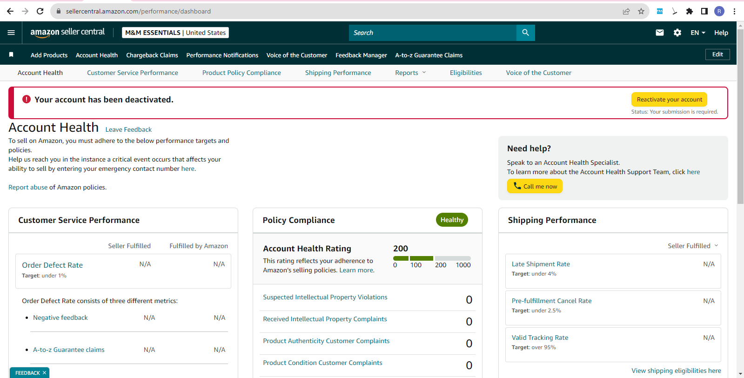Screen dimensions: 744x378
Task: Open the M&M ESSENTIALS marketplace switcher
Action: [175, 33]
